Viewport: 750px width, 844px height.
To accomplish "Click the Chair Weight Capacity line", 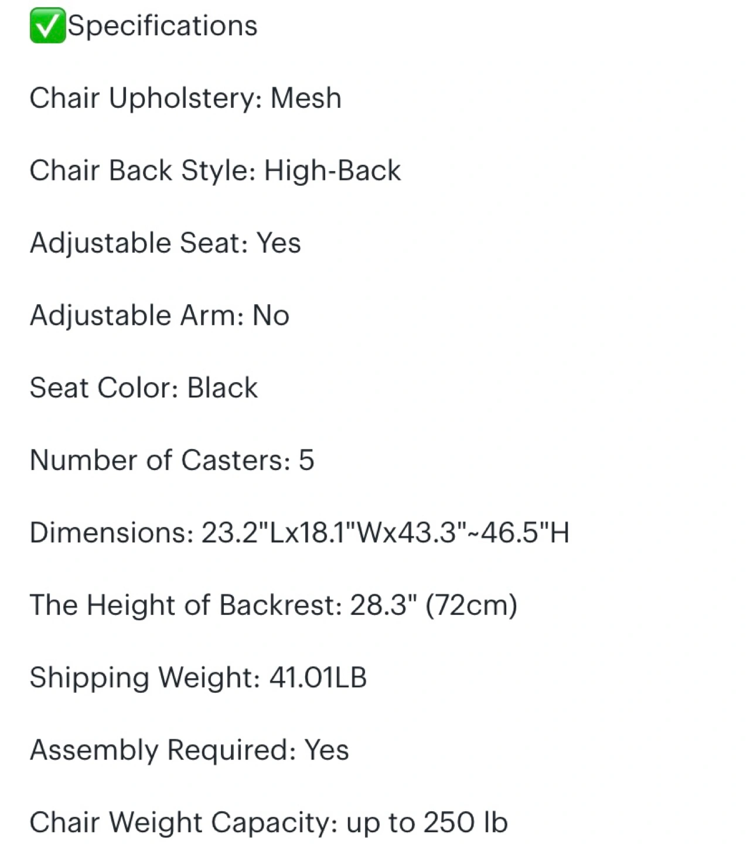I will coord(268,823).
